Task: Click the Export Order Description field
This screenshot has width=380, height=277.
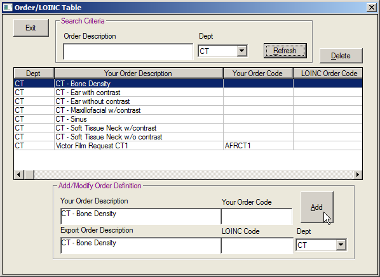Action: pos(141,245)
